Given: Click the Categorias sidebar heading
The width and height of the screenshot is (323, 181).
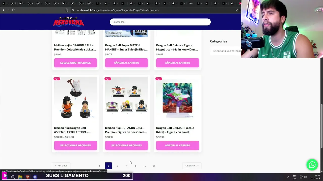Looking at the screenshot, I should click(219, 41).
